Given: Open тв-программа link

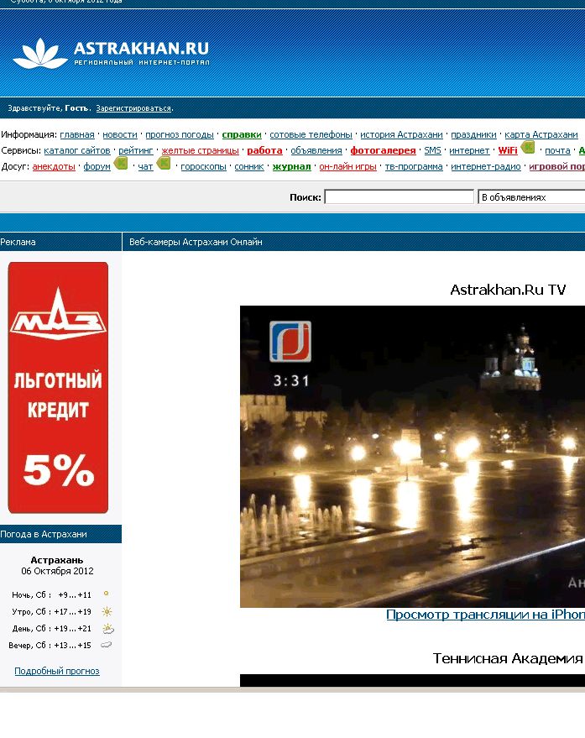Looking at the screenshot, I should coord(414,166).
